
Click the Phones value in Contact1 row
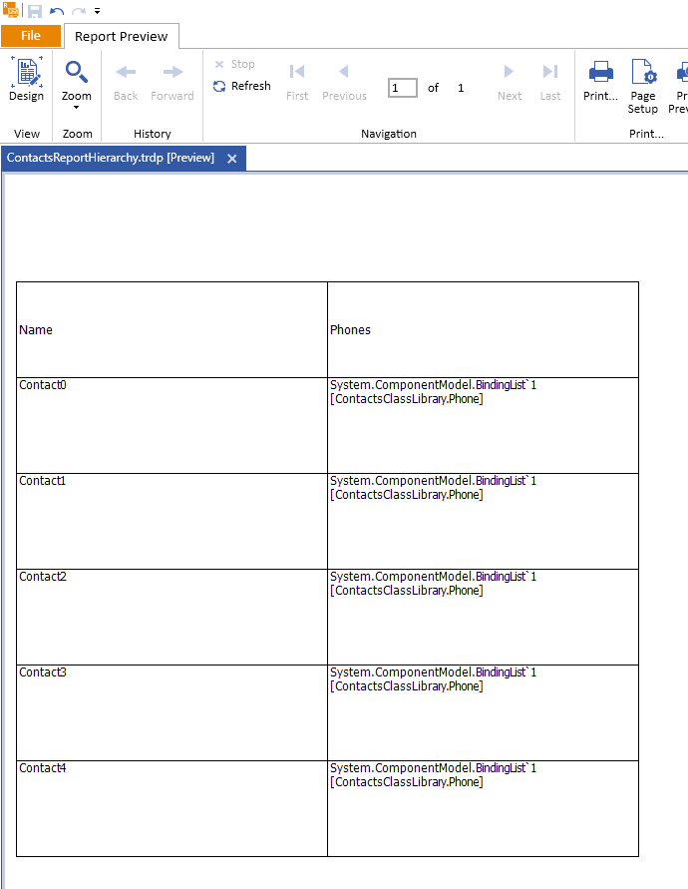pos(483,521)
